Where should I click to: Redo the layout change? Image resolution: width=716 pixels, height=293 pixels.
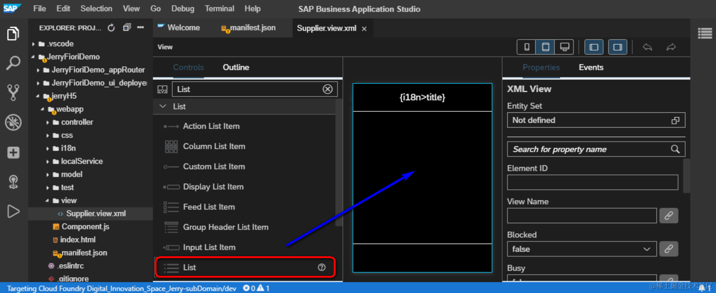point(671,47)
